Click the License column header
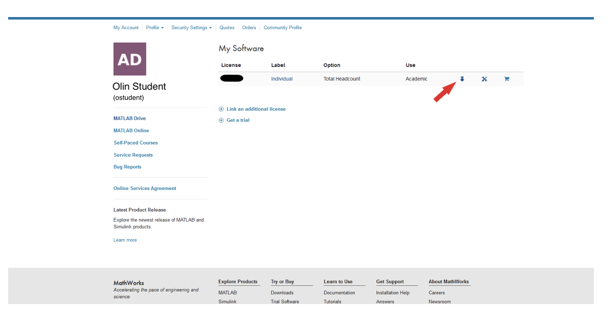The height and width of the screenshot is (315, 615). tap(231, 65)
